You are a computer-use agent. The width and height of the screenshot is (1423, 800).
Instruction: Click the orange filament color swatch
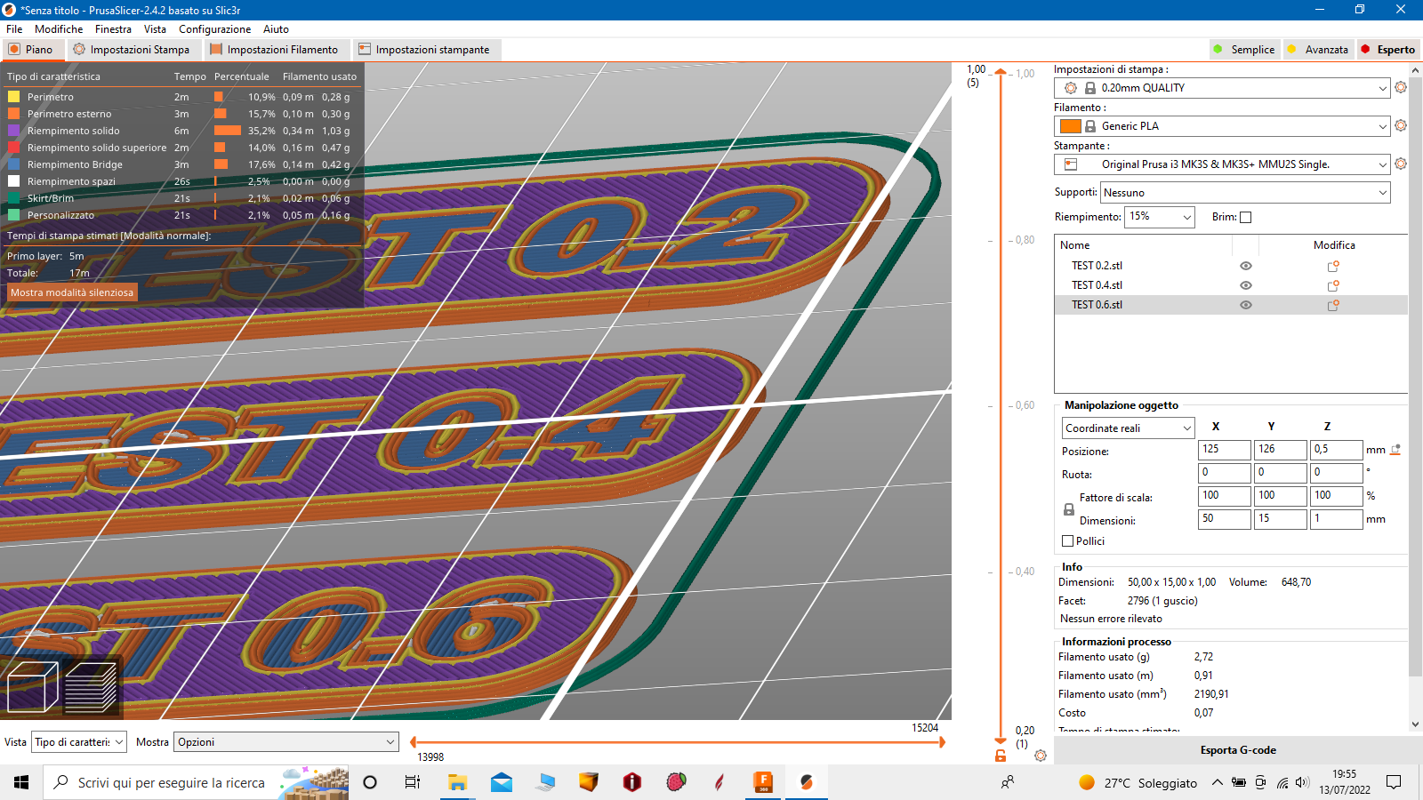point(1071,126)
